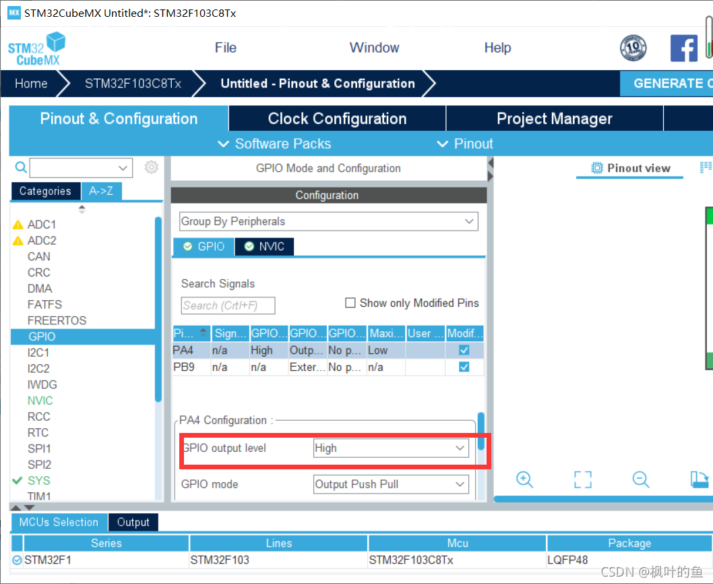Open the categories settings gear icon
The width and height of the screenshot is (713, 584).
tap(152, 167)
